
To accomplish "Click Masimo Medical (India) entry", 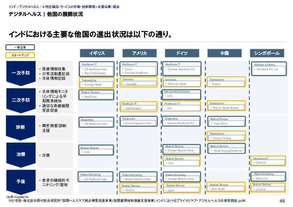I will (x=138, y=179).
